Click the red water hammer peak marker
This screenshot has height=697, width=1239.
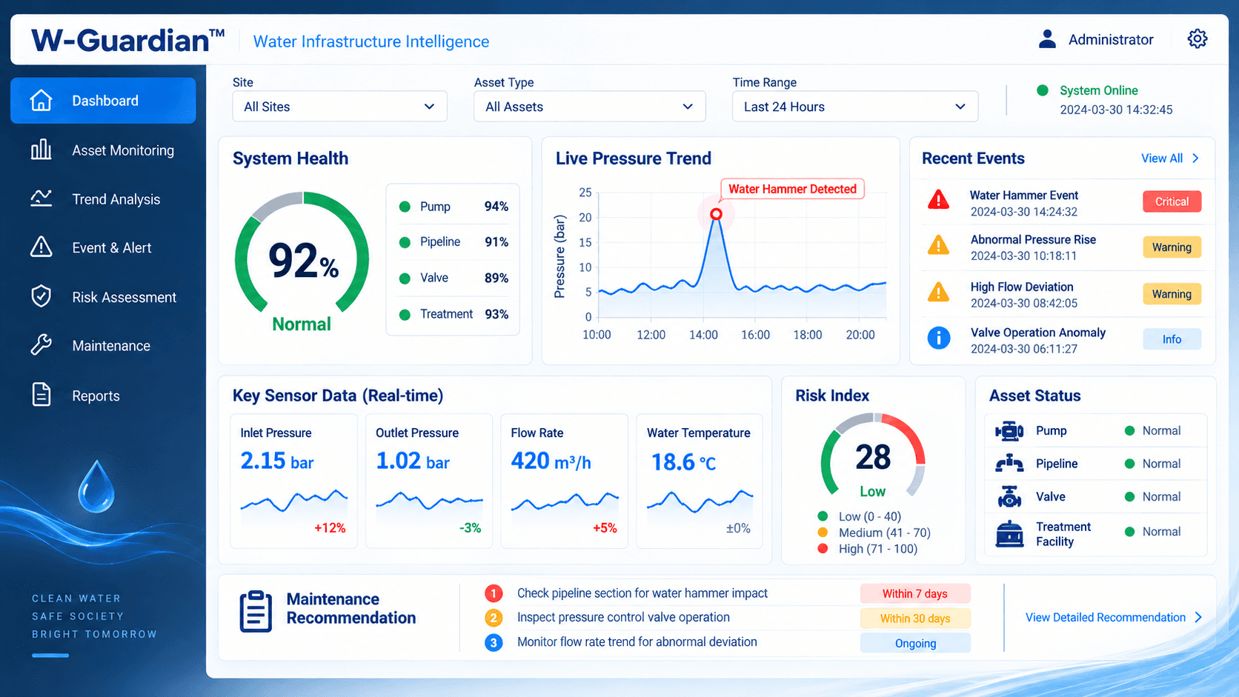coord(716,214)
